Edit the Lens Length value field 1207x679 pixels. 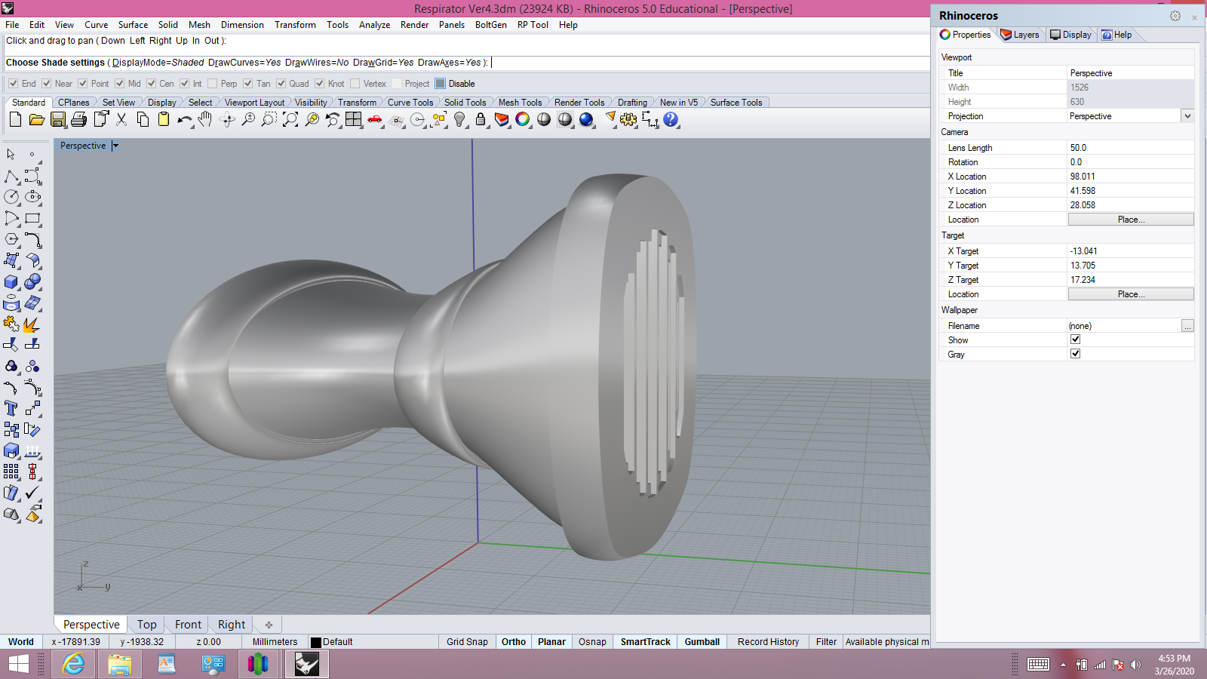[1131, 148]
